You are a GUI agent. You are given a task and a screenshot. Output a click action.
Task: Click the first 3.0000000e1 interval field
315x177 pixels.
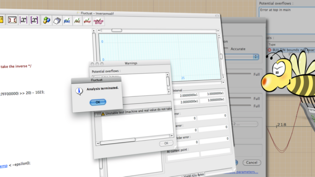(212, 93)
